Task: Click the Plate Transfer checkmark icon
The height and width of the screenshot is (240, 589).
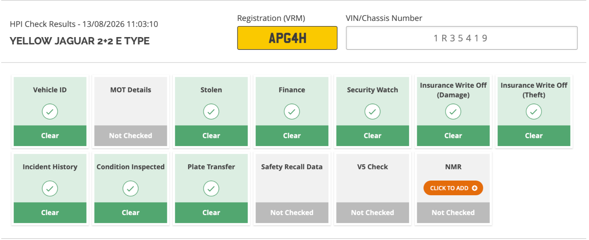Action: tap(211, 189)
